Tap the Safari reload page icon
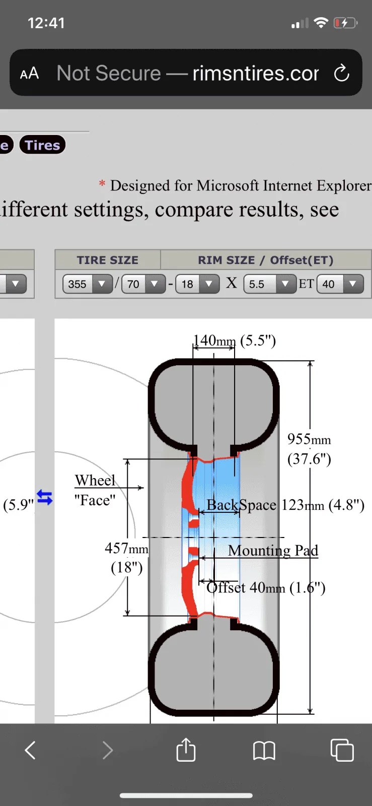This screenshot has height=806, width=372. [x=341, y=73]
